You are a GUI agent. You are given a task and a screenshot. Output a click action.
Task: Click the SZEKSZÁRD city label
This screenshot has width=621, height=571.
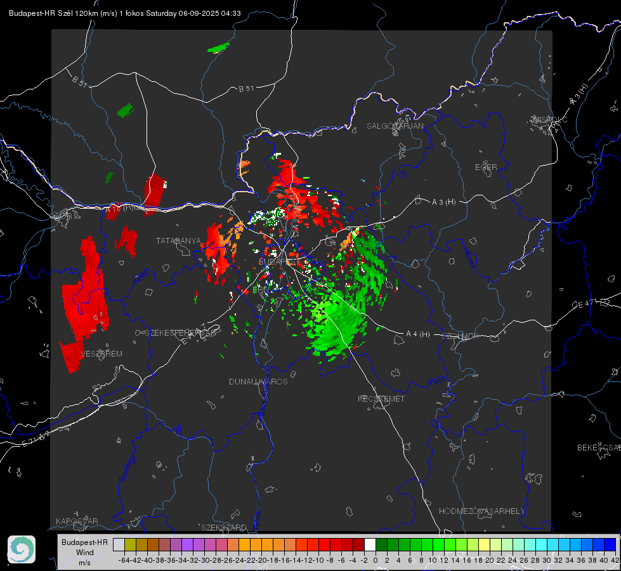(x=224, y=527)
